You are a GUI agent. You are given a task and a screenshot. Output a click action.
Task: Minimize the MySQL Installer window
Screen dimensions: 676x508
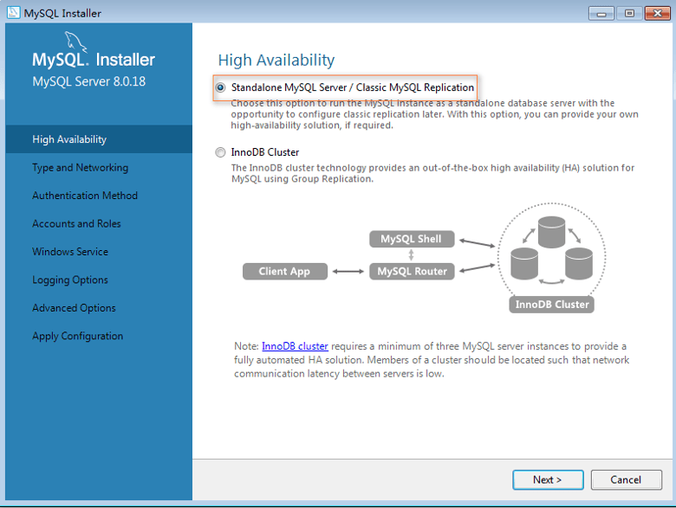pos(601,13)
